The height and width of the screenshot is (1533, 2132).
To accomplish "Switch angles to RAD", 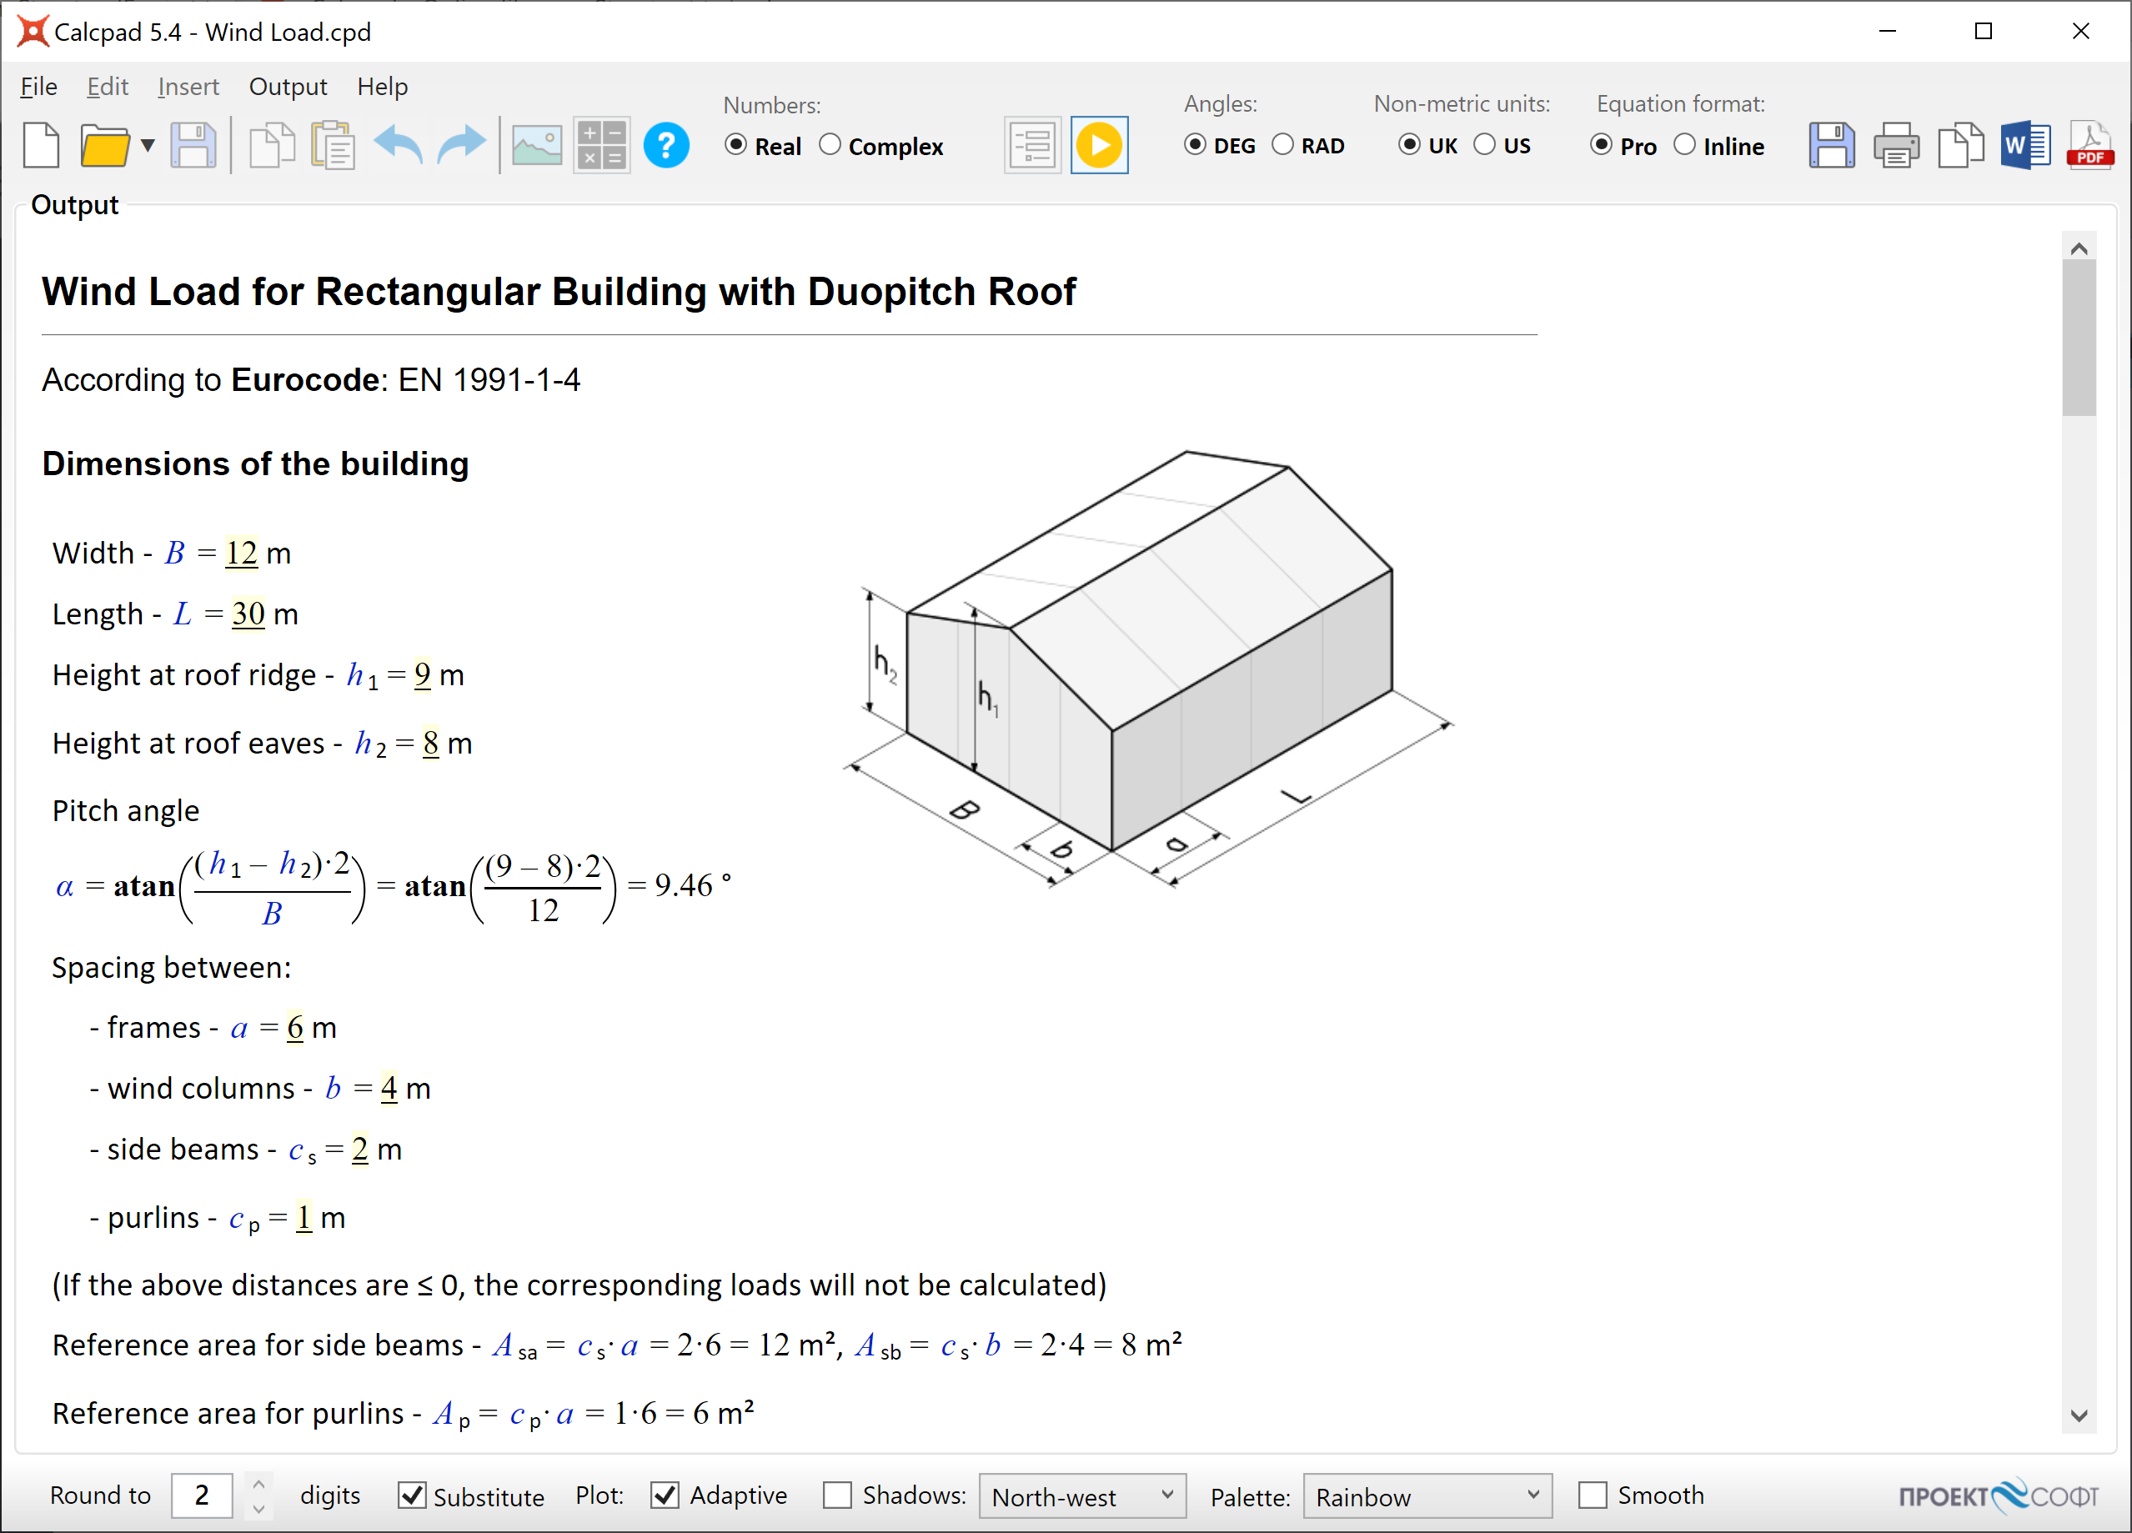I will click(1283, 145).
